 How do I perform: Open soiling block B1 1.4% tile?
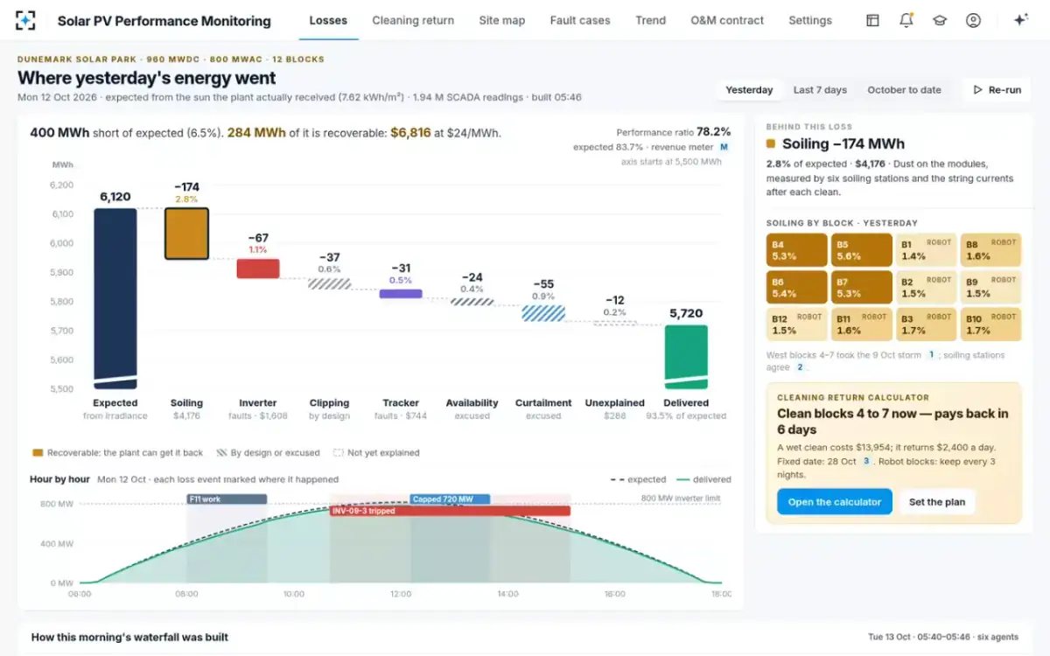[926, 250]
